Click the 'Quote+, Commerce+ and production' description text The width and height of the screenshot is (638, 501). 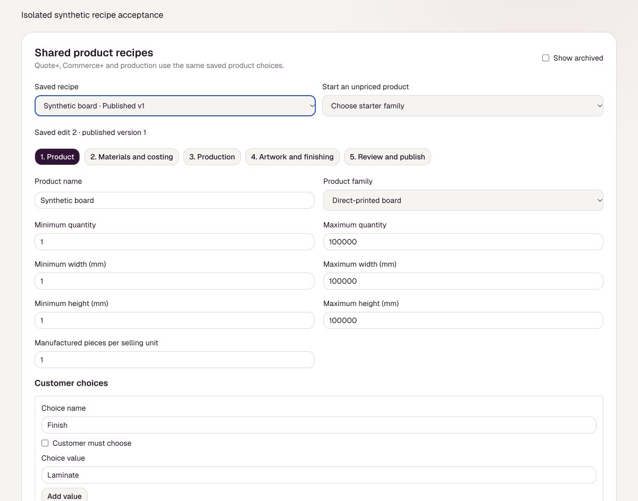159,66
